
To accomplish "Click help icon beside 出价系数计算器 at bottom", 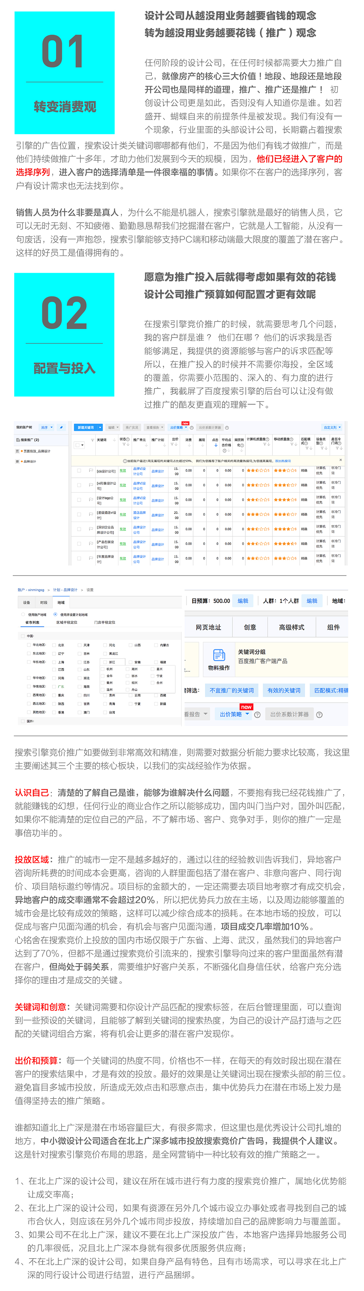I will tap(320, 715).
